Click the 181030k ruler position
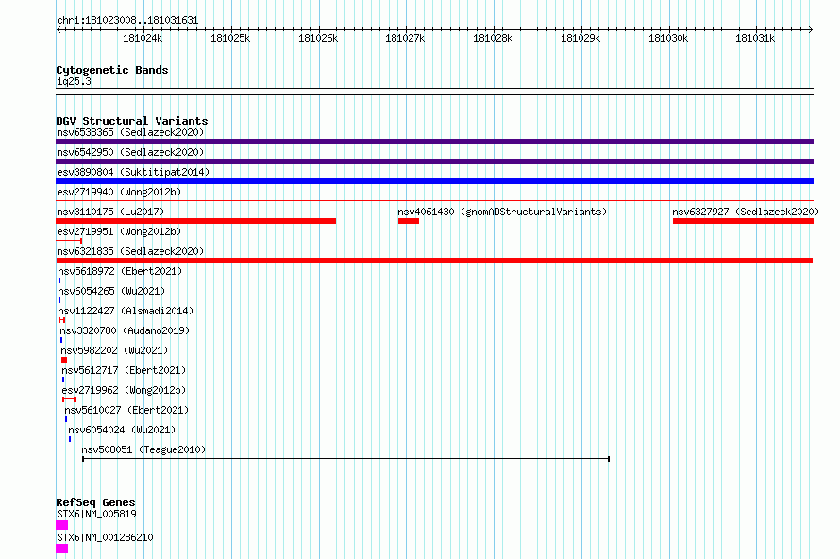This screenshot has height=559, width=840. tap(668, 38)
